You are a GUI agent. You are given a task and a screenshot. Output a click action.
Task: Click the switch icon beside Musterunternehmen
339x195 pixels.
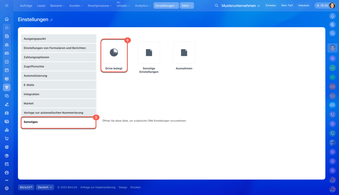pyautogui.click(x=258, y=6)
